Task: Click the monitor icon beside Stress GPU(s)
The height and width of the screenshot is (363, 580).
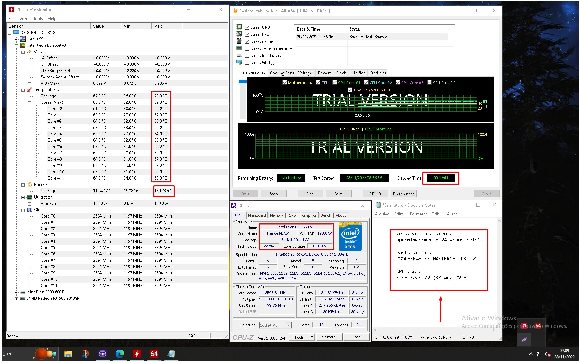Action: [x=239, y=62]
